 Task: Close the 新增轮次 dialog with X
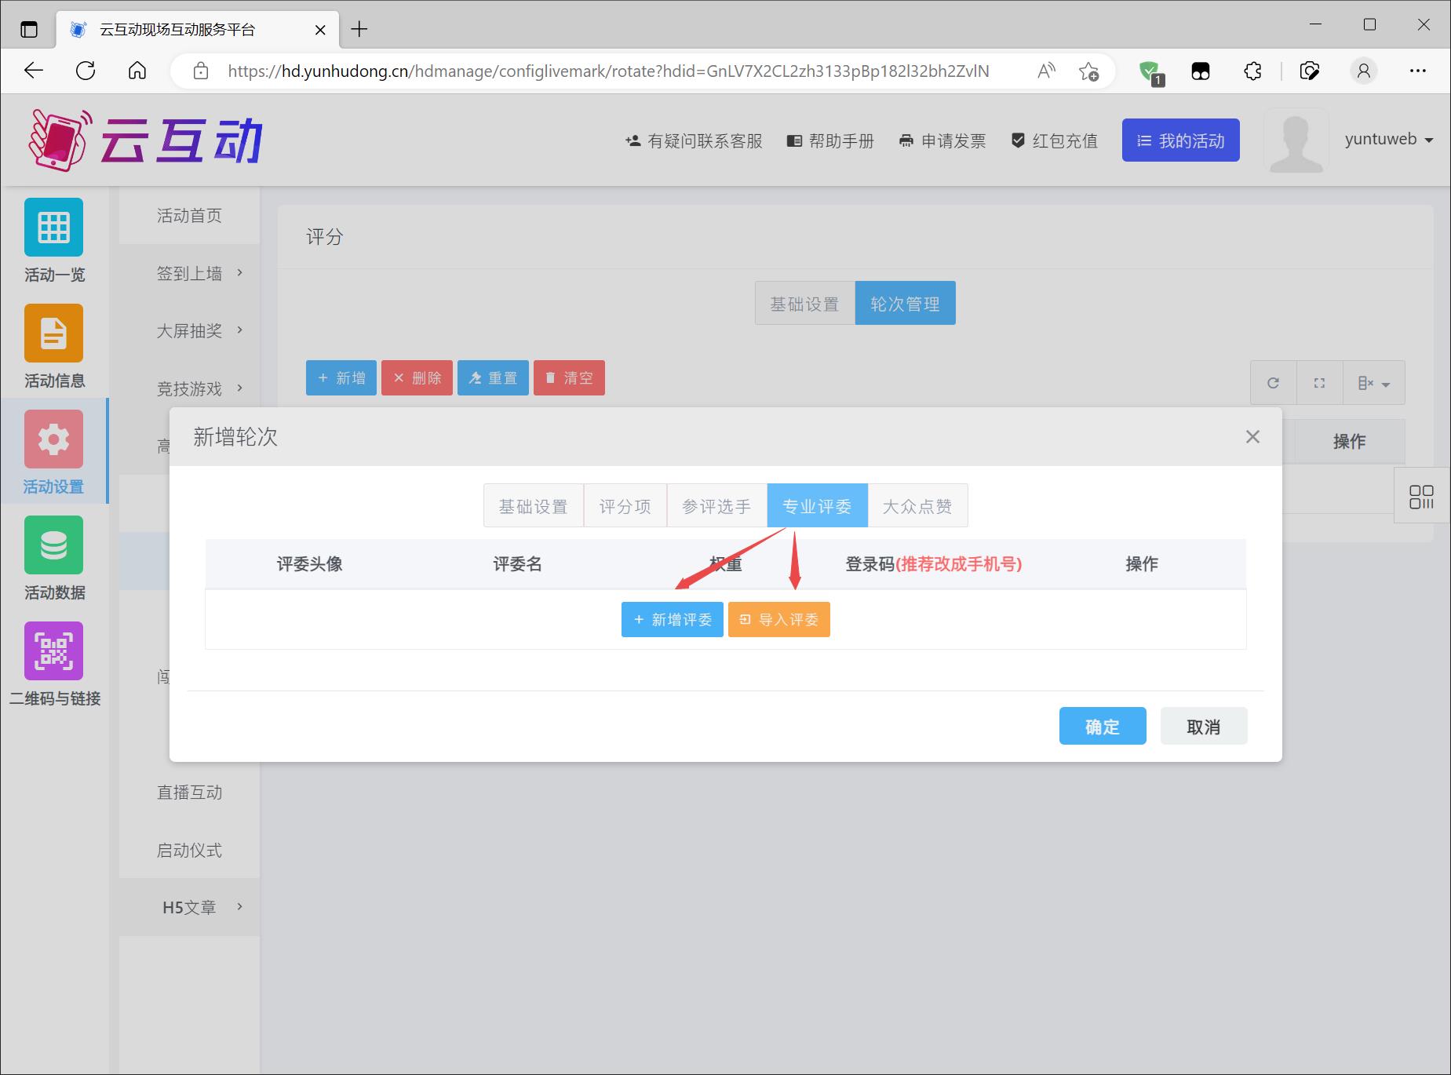(1252, 437)
